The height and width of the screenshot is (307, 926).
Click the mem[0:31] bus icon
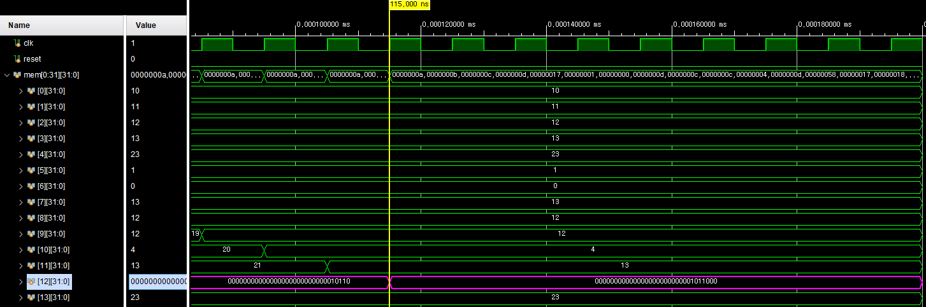pos(17,75)
